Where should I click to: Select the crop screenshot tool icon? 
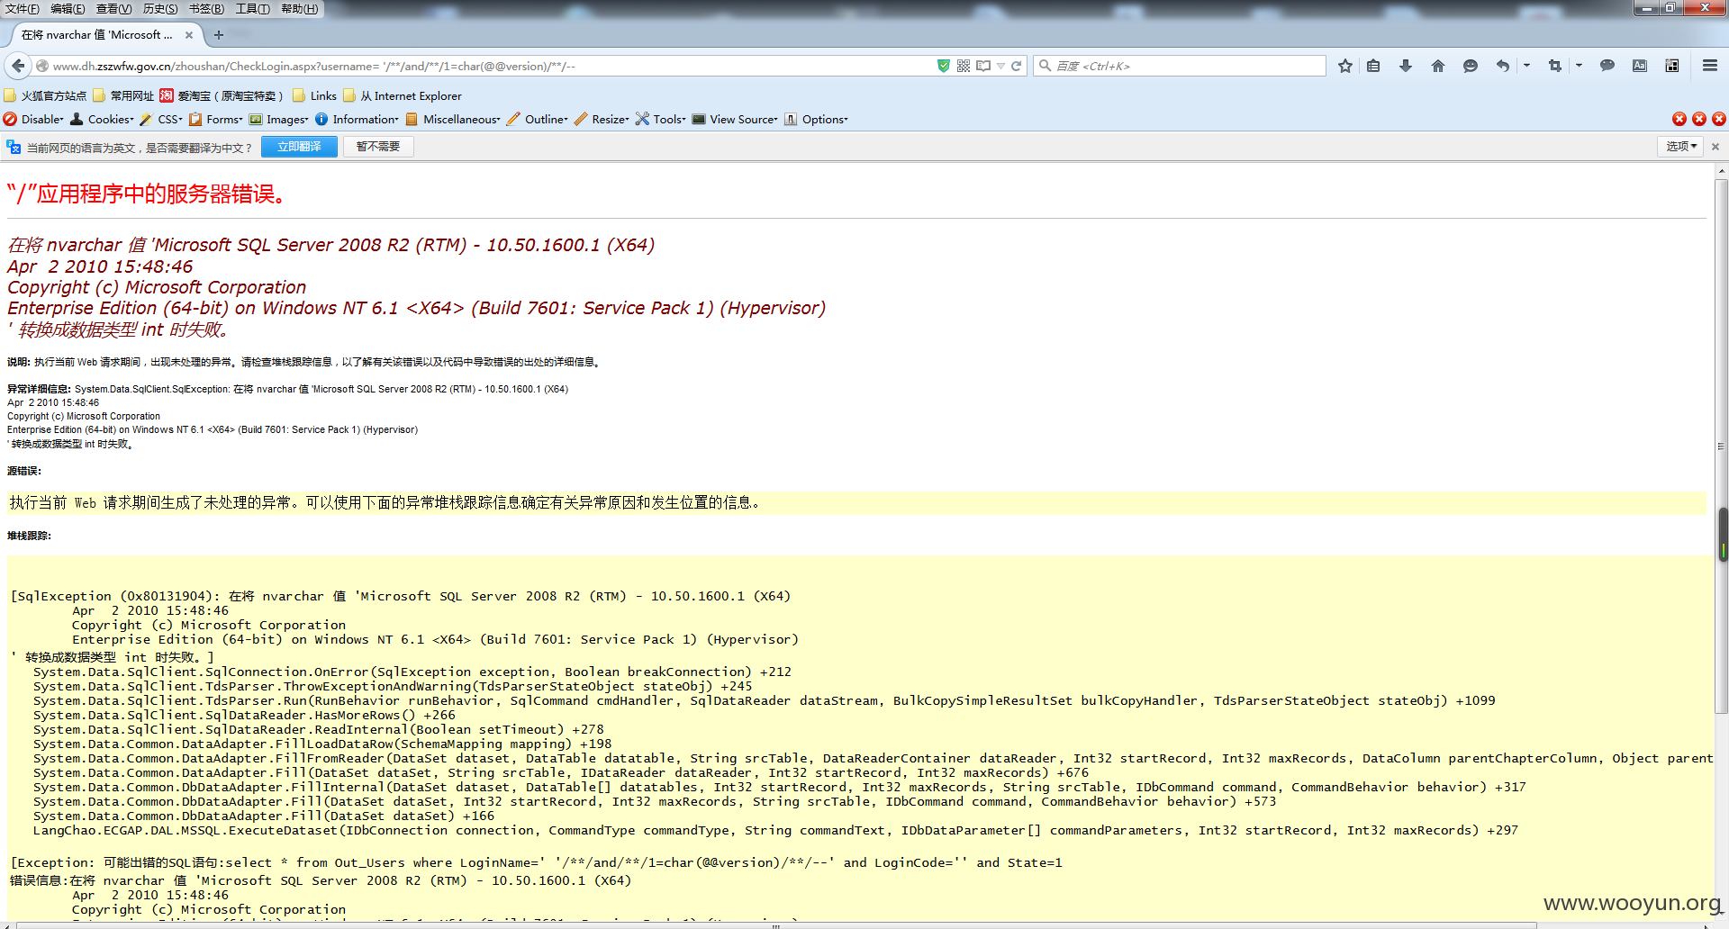click(x=1555, y=66)
